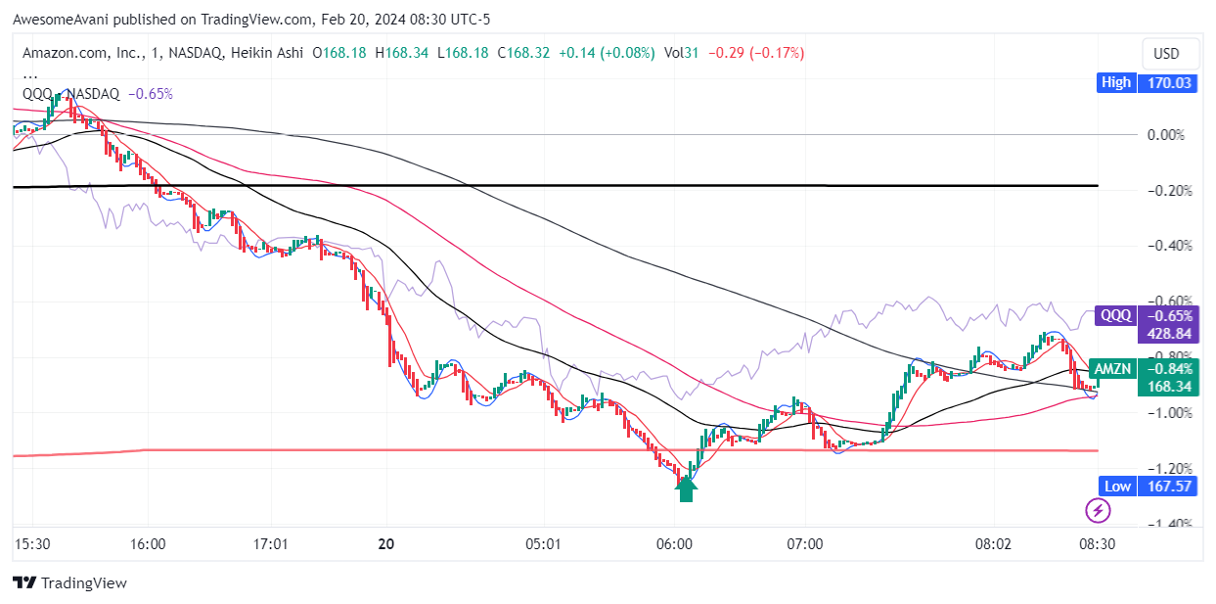This screenshot has width=1216, height=604.
Task: Click the 0.00% scale level
Action: pyautogui.click(x=1165, y=135)
